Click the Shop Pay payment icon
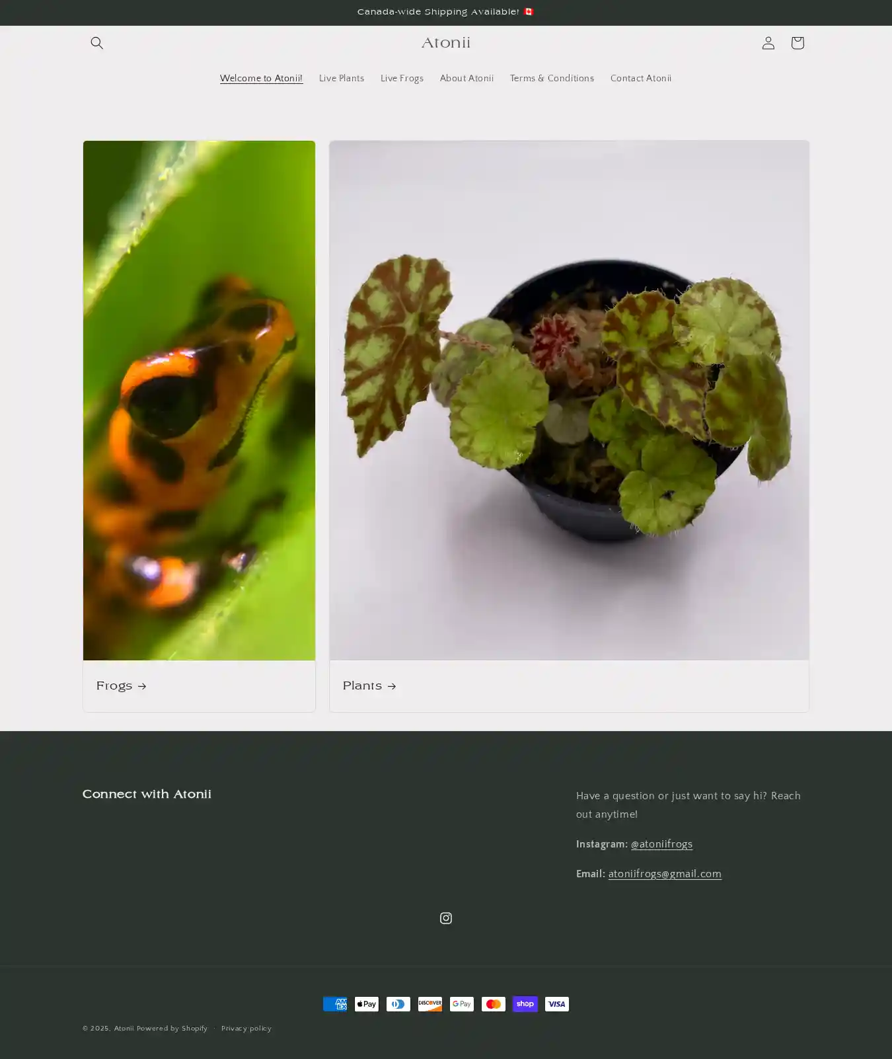This screenshot has height=1059, width=892. [x=525, y=1003]
